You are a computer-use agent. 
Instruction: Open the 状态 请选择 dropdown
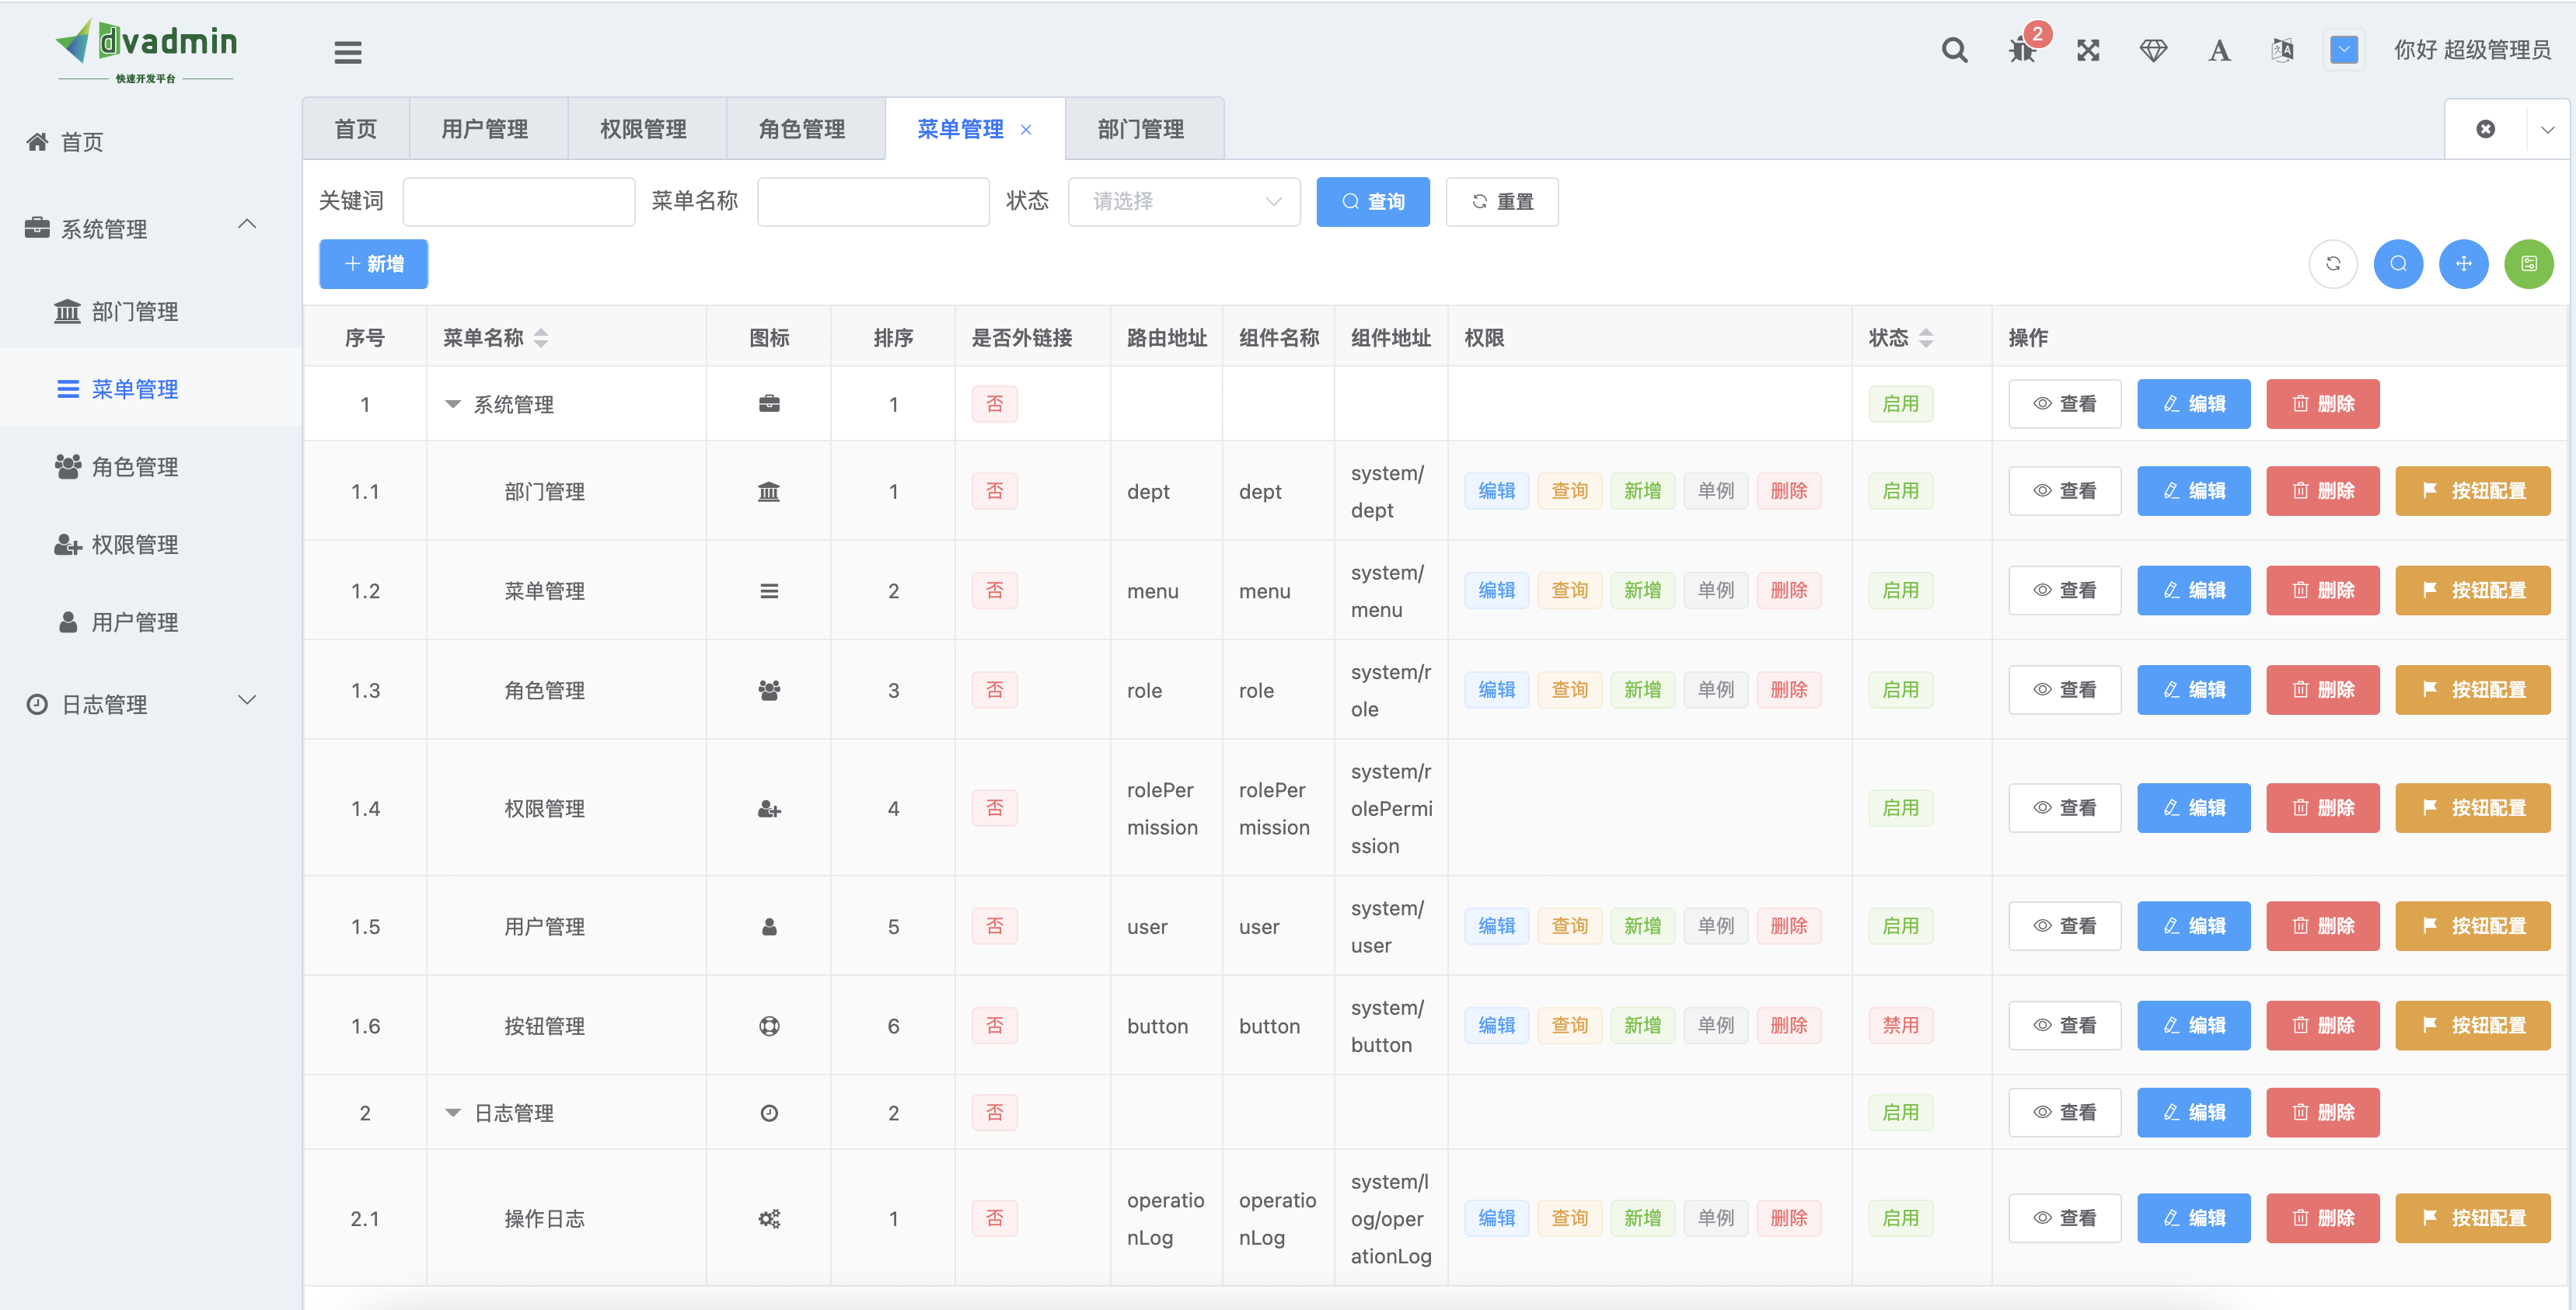(1184, 202)
